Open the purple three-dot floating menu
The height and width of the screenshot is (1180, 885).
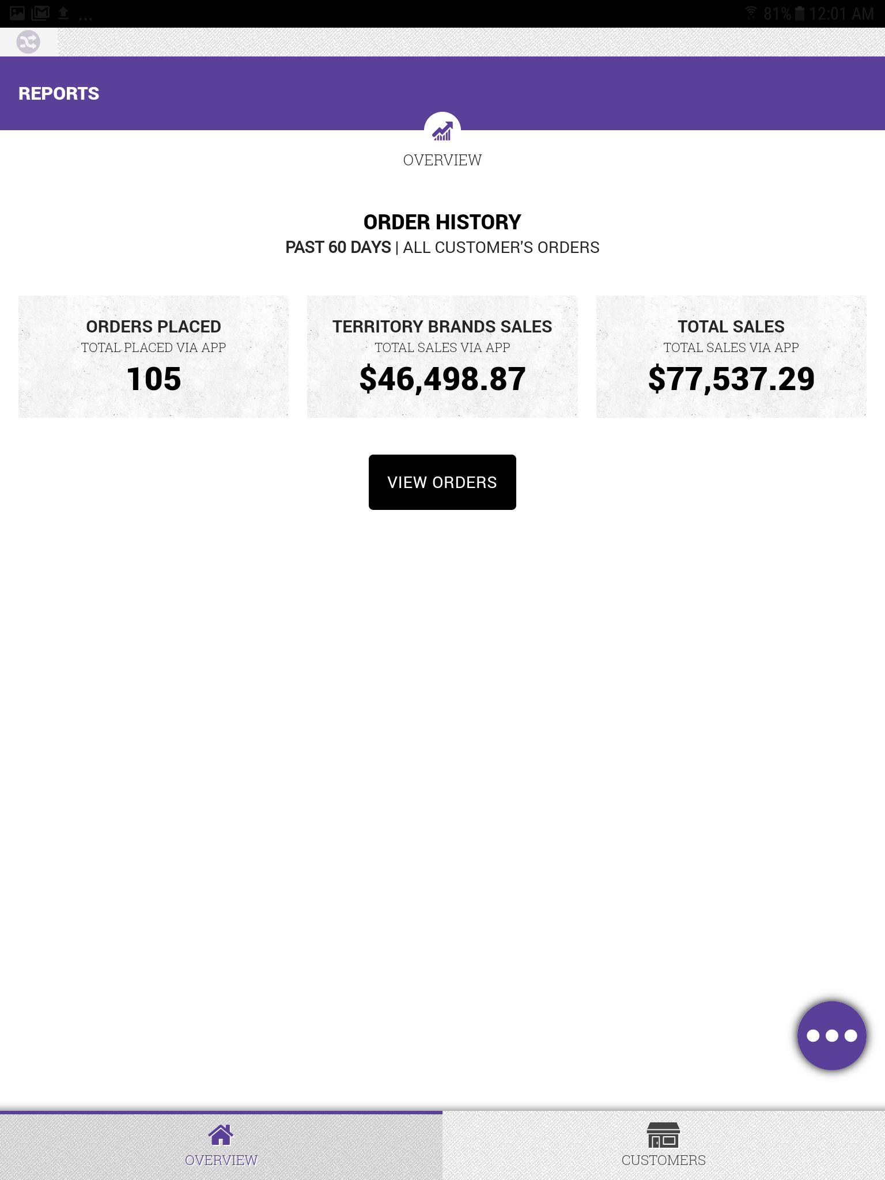coord(831,1035)
